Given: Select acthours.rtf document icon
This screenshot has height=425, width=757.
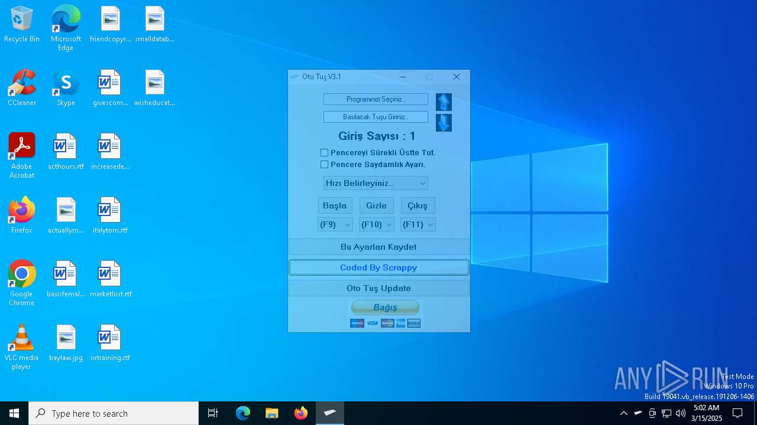Looking at the screenshot, I should click(66, 152).
